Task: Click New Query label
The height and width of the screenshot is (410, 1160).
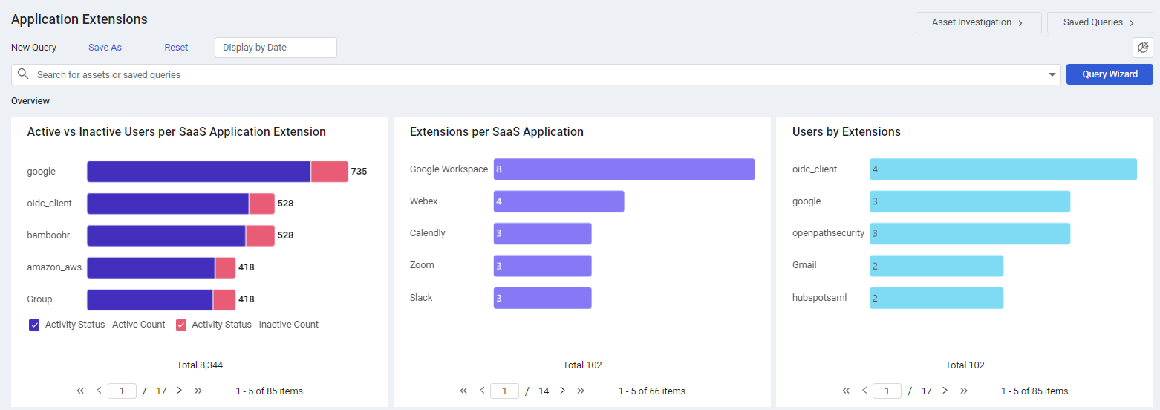Action: [x=34, y=48]
